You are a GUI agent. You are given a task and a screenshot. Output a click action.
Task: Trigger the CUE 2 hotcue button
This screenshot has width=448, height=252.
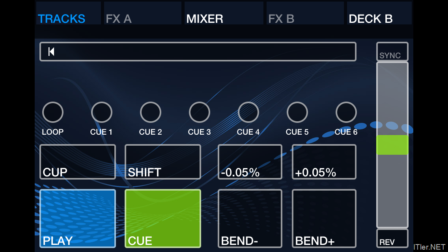click(x=151, y=112)
